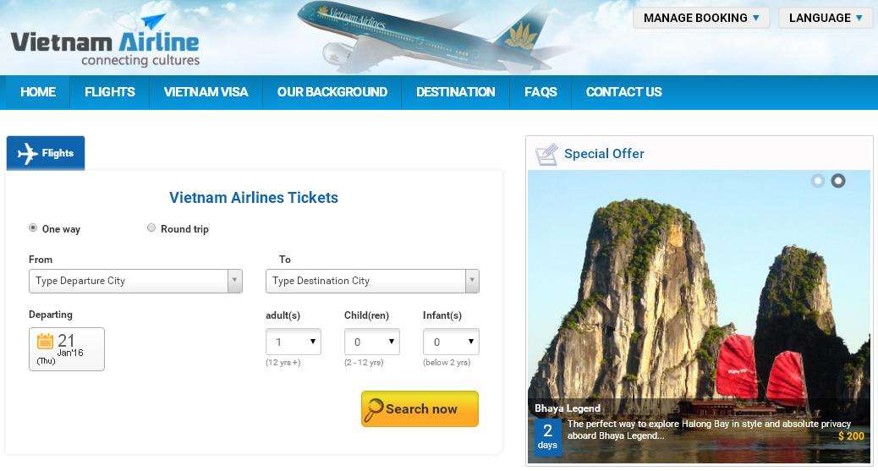Select the One way radio button
This screenshot has height=471, width=878.
pos(33,227)
